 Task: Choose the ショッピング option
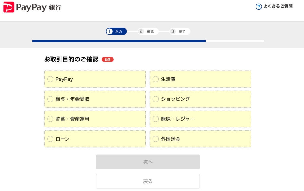click(156, 99)
